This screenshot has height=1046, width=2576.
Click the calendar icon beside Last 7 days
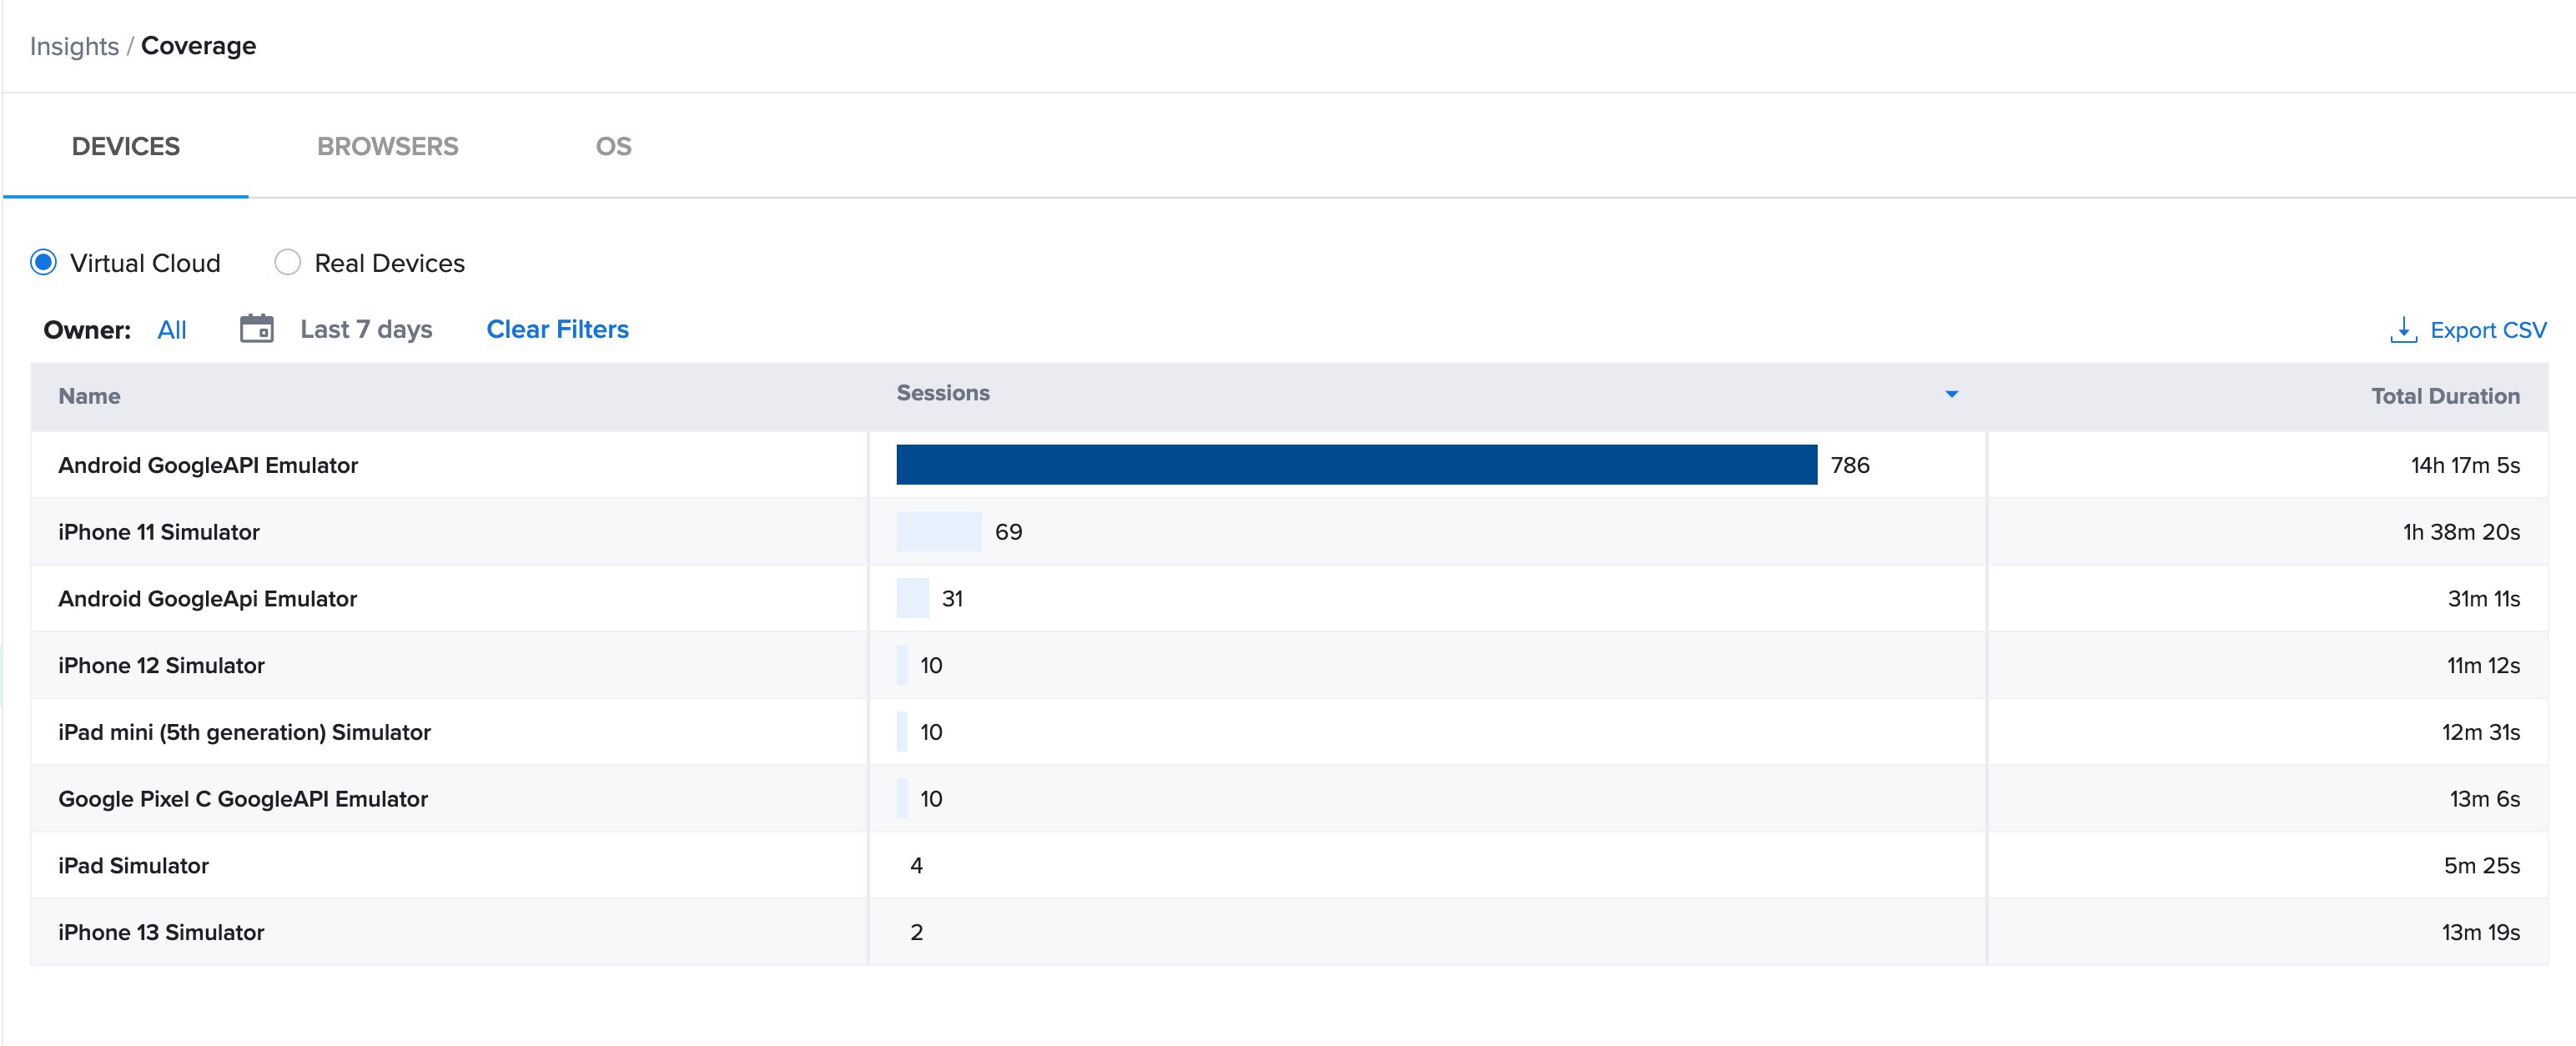point(256,329)
